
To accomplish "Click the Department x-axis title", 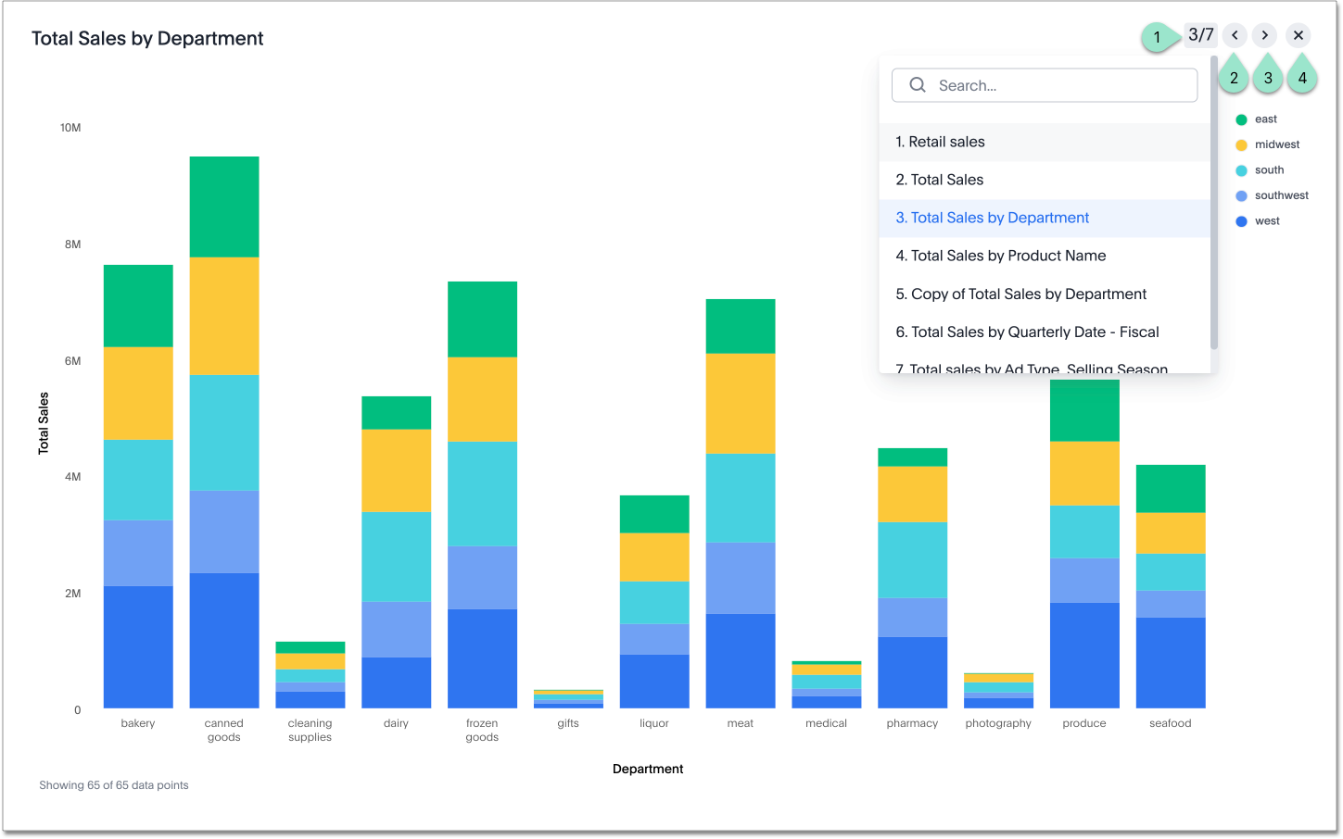I will (648, 769).
